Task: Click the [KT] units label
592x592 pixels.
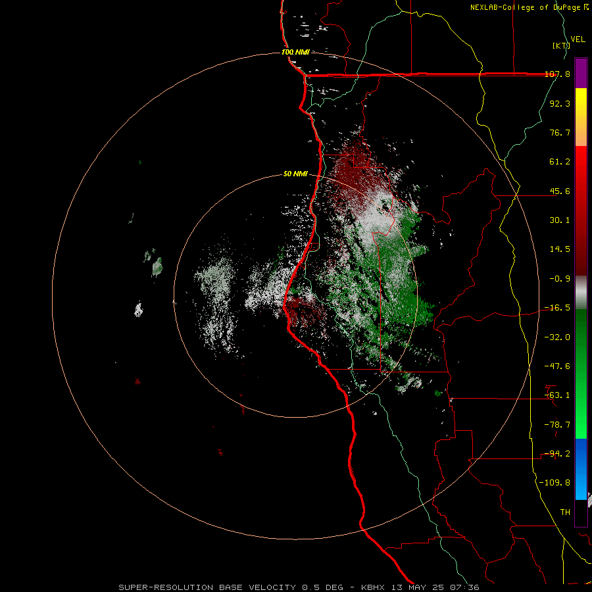Action: pyautogui.click(x=561, y=45)
